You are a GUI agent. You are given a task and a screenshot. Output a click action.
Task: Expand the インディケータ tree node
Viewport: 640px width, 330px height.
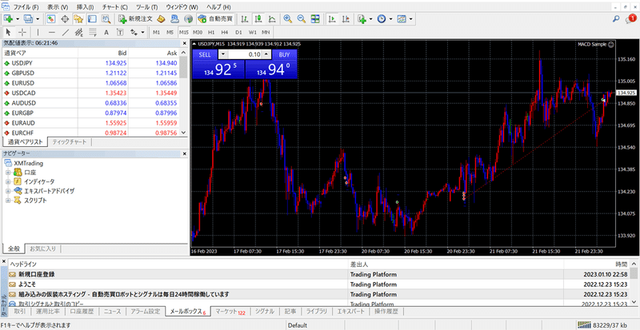pyautogui.click(x=8, y=181)
